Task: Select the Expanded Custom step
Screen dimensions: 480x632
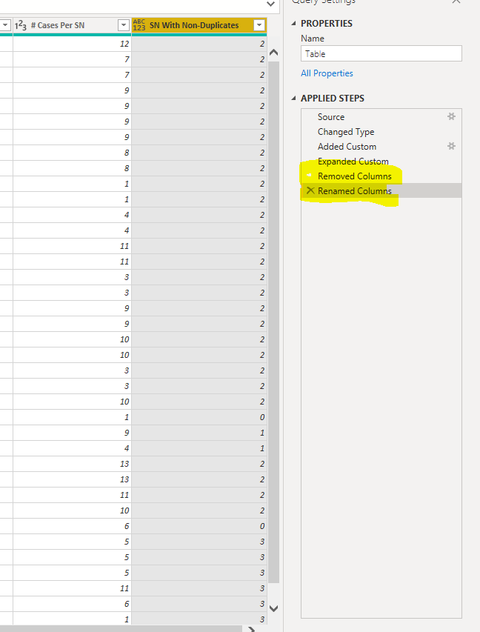Action: (381, 162)
